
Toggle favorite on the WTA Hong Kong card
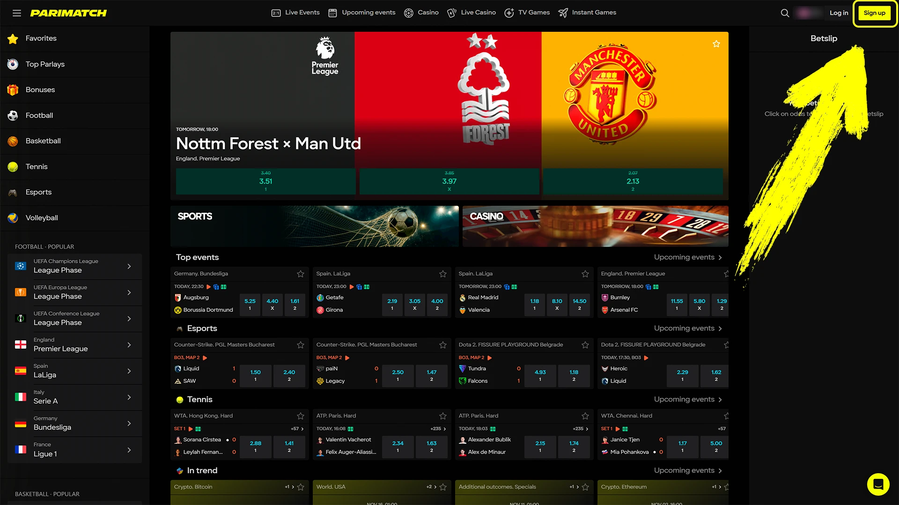(301, 416)
